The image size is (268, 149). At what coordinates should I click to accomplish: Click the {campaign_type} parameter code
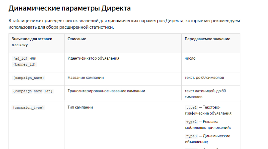[x=29, y=108]
